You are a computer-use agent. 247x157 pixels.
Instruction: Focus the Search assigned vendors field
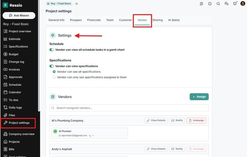(129, 108)
